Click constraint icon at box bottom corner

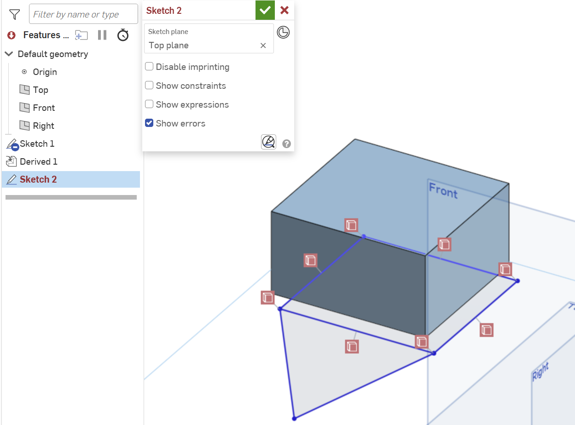click(422, 342)
